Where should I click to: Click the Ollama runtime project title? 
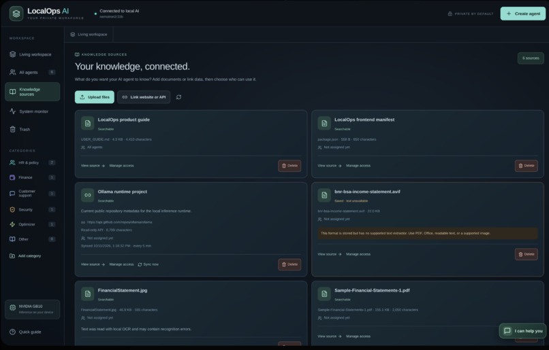(x=122, y=192)
